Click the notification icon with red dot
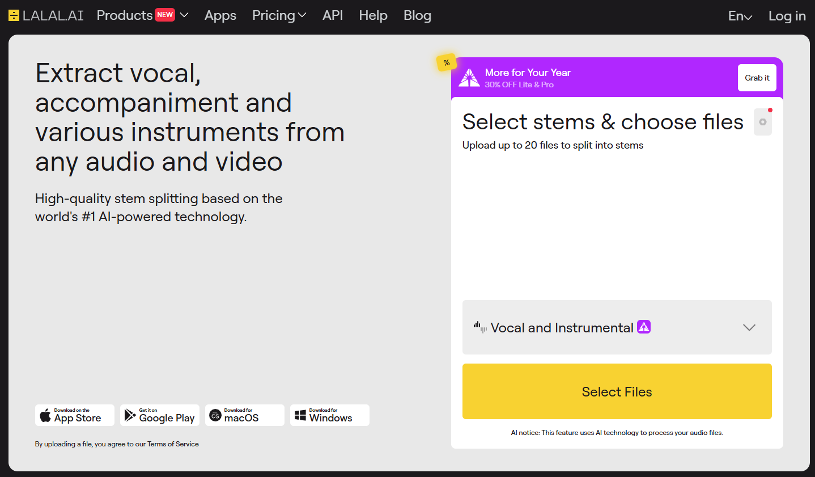 763,122
